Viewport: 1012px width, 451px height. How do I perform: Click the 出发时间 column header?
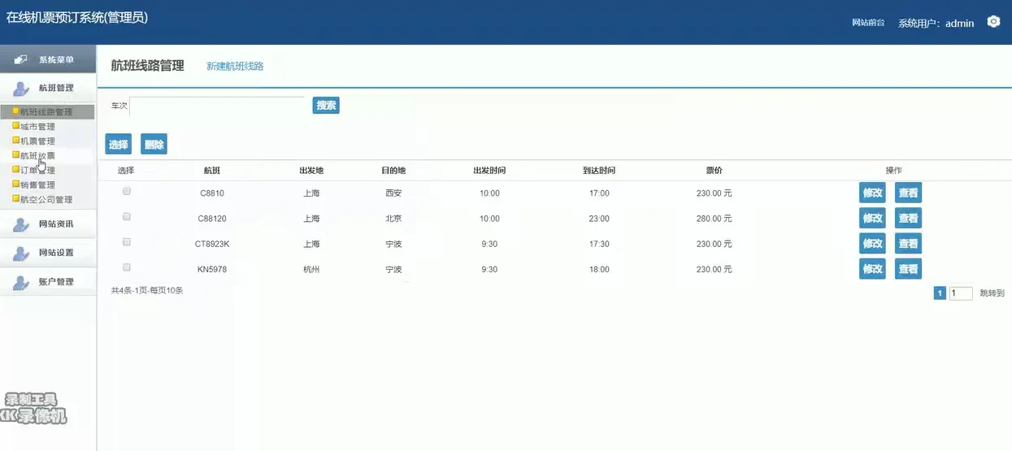click(x=489, y=171)
